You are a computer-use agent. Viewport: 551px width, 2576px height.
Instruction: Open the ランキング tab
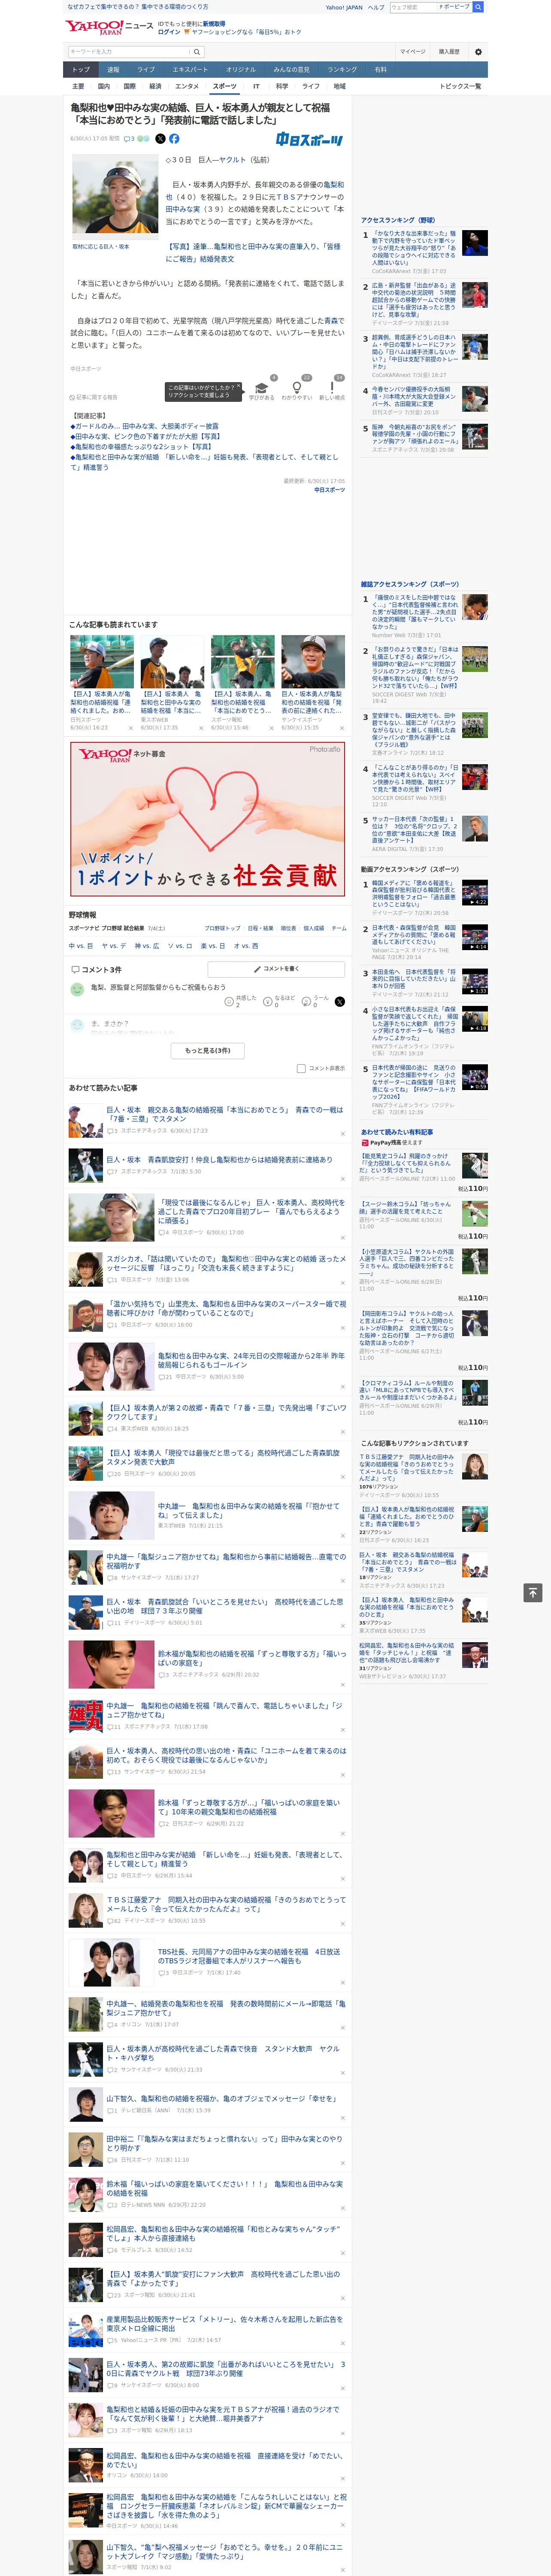click(x=342, y=70)
